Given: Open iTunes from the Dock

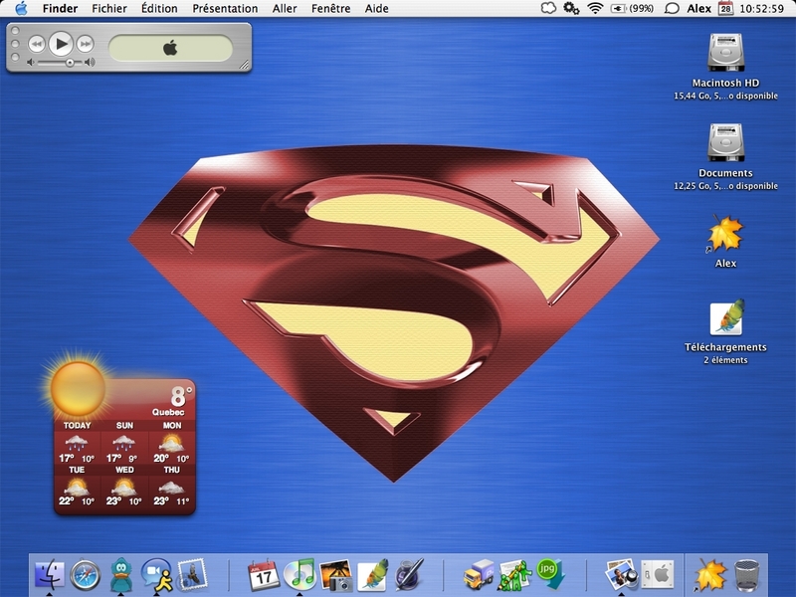Looking at the screenshot, I should point(299,575).
